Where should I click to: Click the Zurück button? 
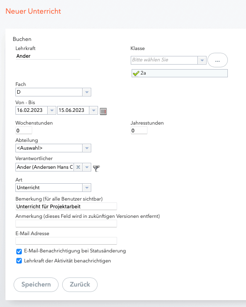[x=80, y=284]
